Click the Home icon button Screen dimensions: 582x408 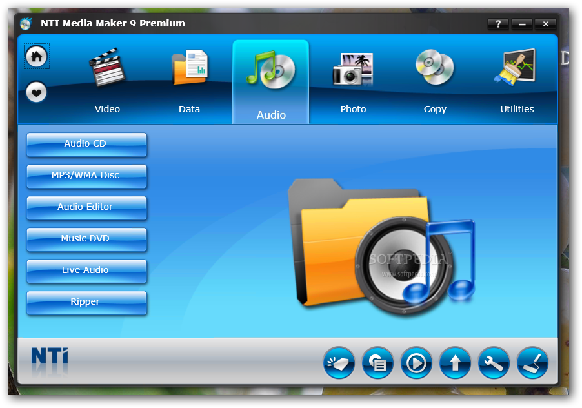[36, 56]
